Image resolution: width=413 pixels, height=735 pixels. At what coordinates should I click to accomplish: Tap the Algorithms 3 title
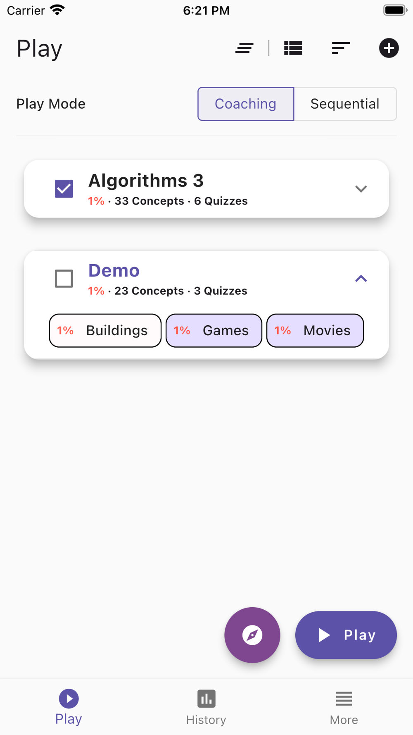[x=146, y=181]
